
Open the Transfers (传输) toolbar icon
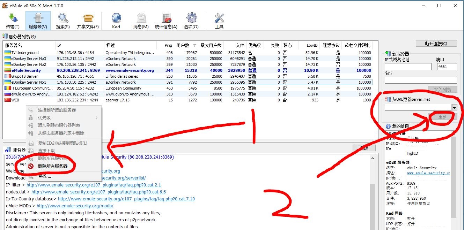tap(13, 21)
